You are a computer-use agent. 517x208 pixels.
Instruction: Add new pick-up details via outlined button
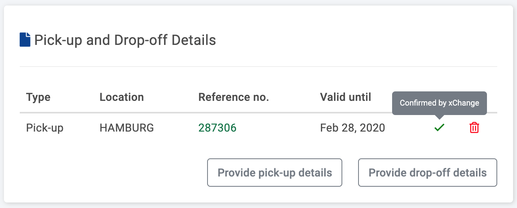[275, 173]
